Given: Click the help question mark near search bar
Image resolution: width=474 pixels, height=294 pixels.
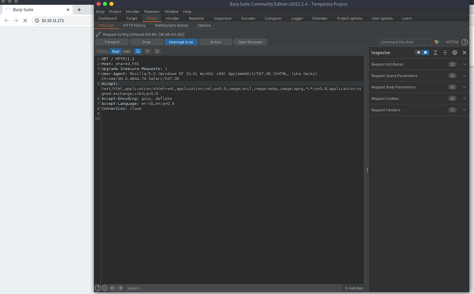Looking at the screenshot, I should coord(98,288).
